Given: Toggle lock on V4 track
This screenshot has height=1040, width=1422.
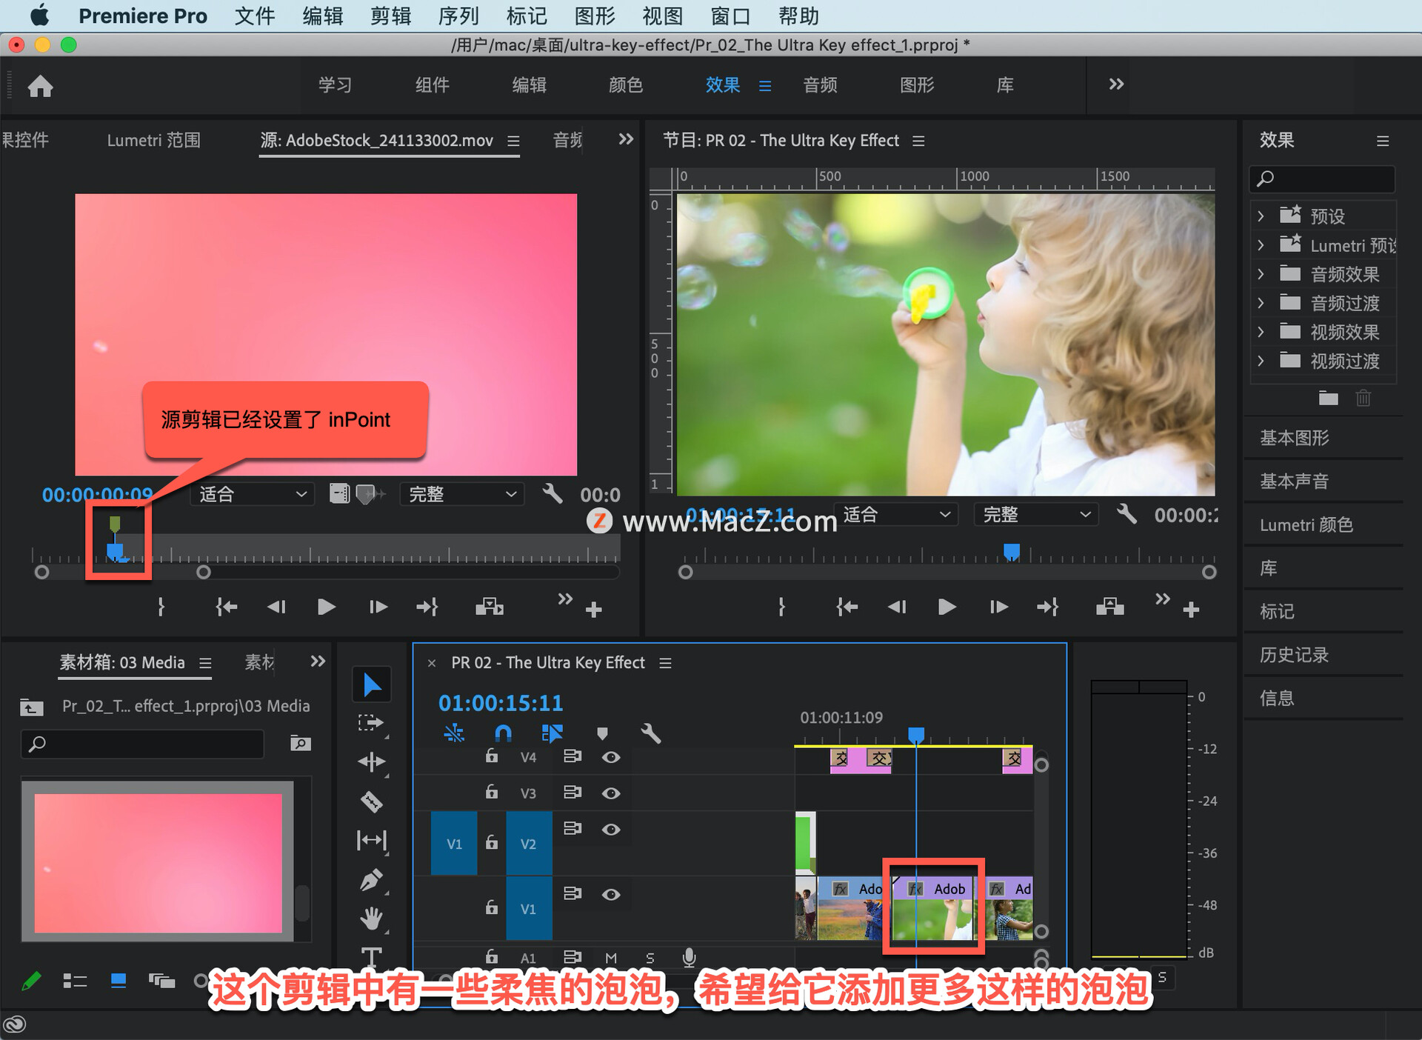Looking at the screenshot, I should pyautogui.click(x=491, y=756).
